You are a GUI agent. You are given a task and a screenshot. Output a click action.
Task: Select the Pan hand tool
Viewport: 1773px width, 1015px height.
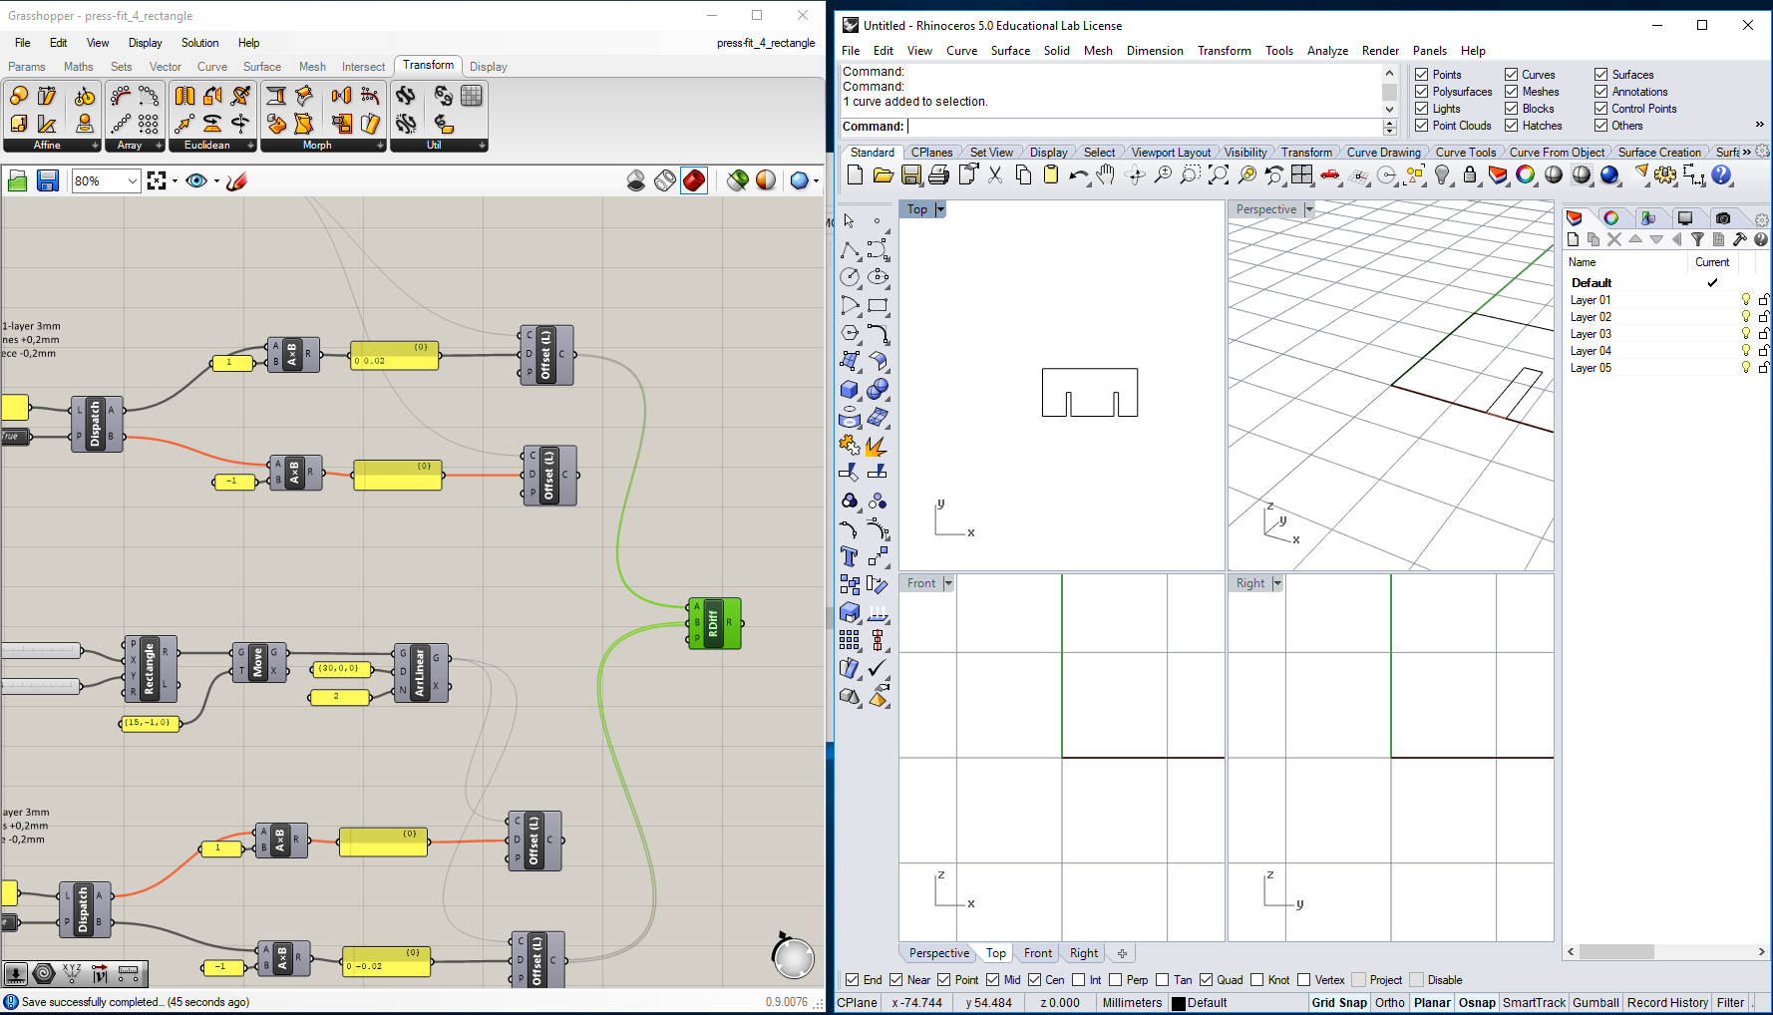pyautogui.click(x=1105, y=175)
